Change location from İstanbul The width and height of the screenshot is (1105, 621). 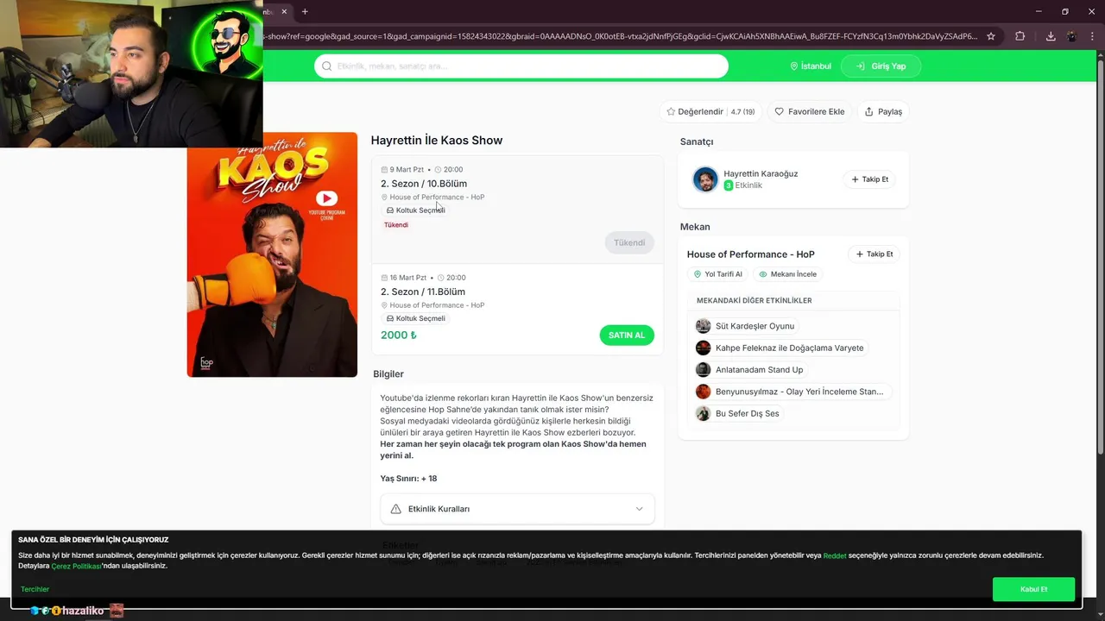(x=811, y=66)
